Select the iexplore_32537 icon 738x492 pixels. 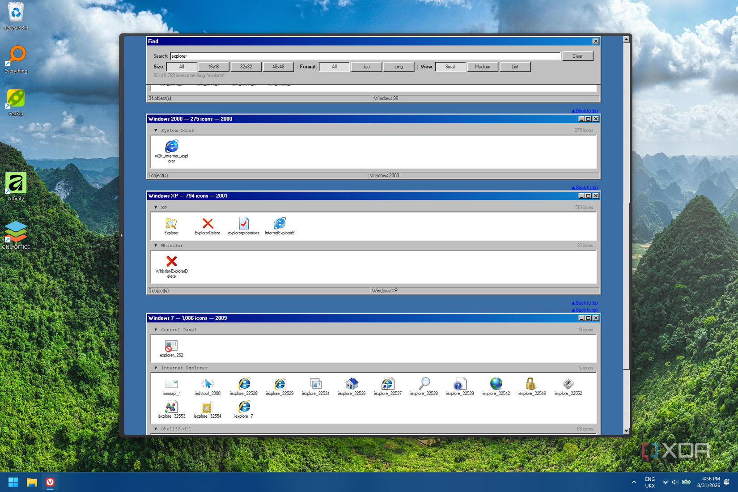click(388, 387)
